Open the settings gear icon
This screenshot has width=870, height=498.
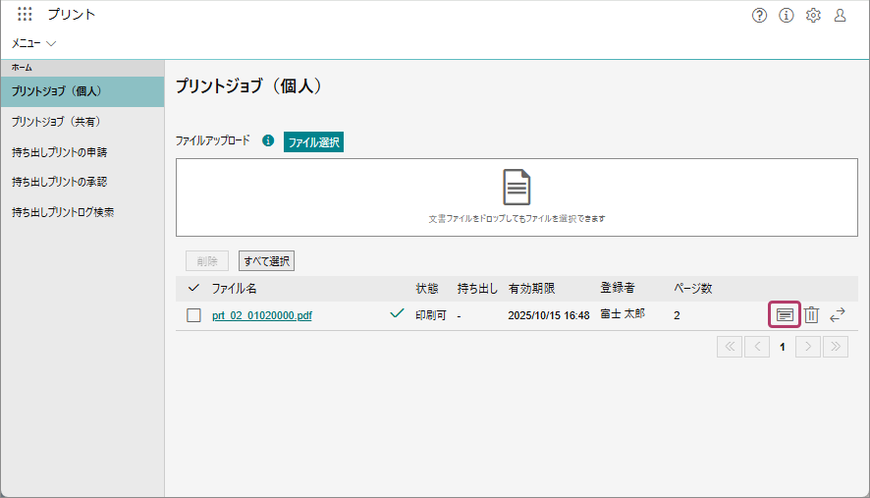[813, 16]
